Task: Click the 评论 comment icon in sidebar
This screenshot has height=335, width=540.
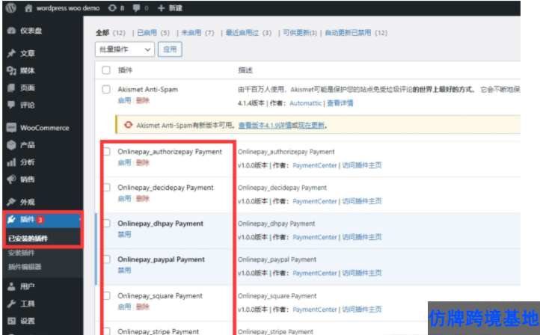Action: pos(11,105)
